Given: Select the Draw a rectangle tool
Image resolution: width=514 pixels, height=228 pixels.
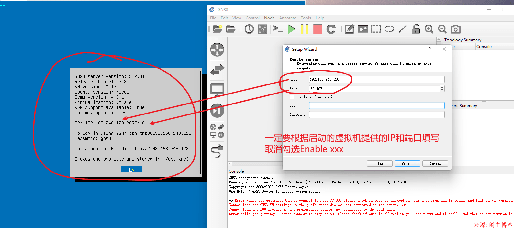Looking at the screenshot, I should [376, 29].
